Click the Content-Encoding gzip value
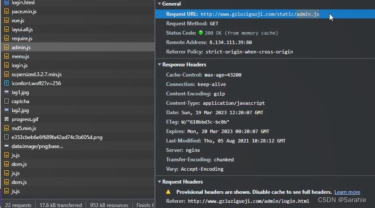Screen dimensions: 375x208 pos(219,94)
